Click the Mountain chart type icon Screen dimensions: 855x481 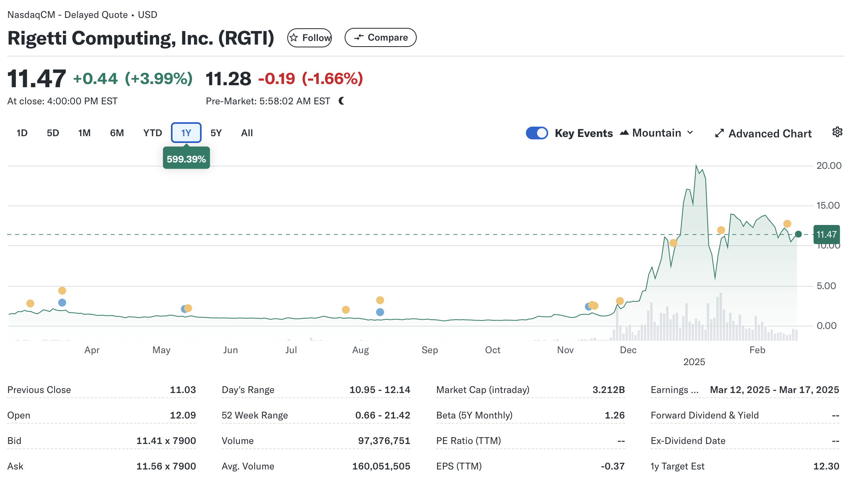(x=624, y=133)
